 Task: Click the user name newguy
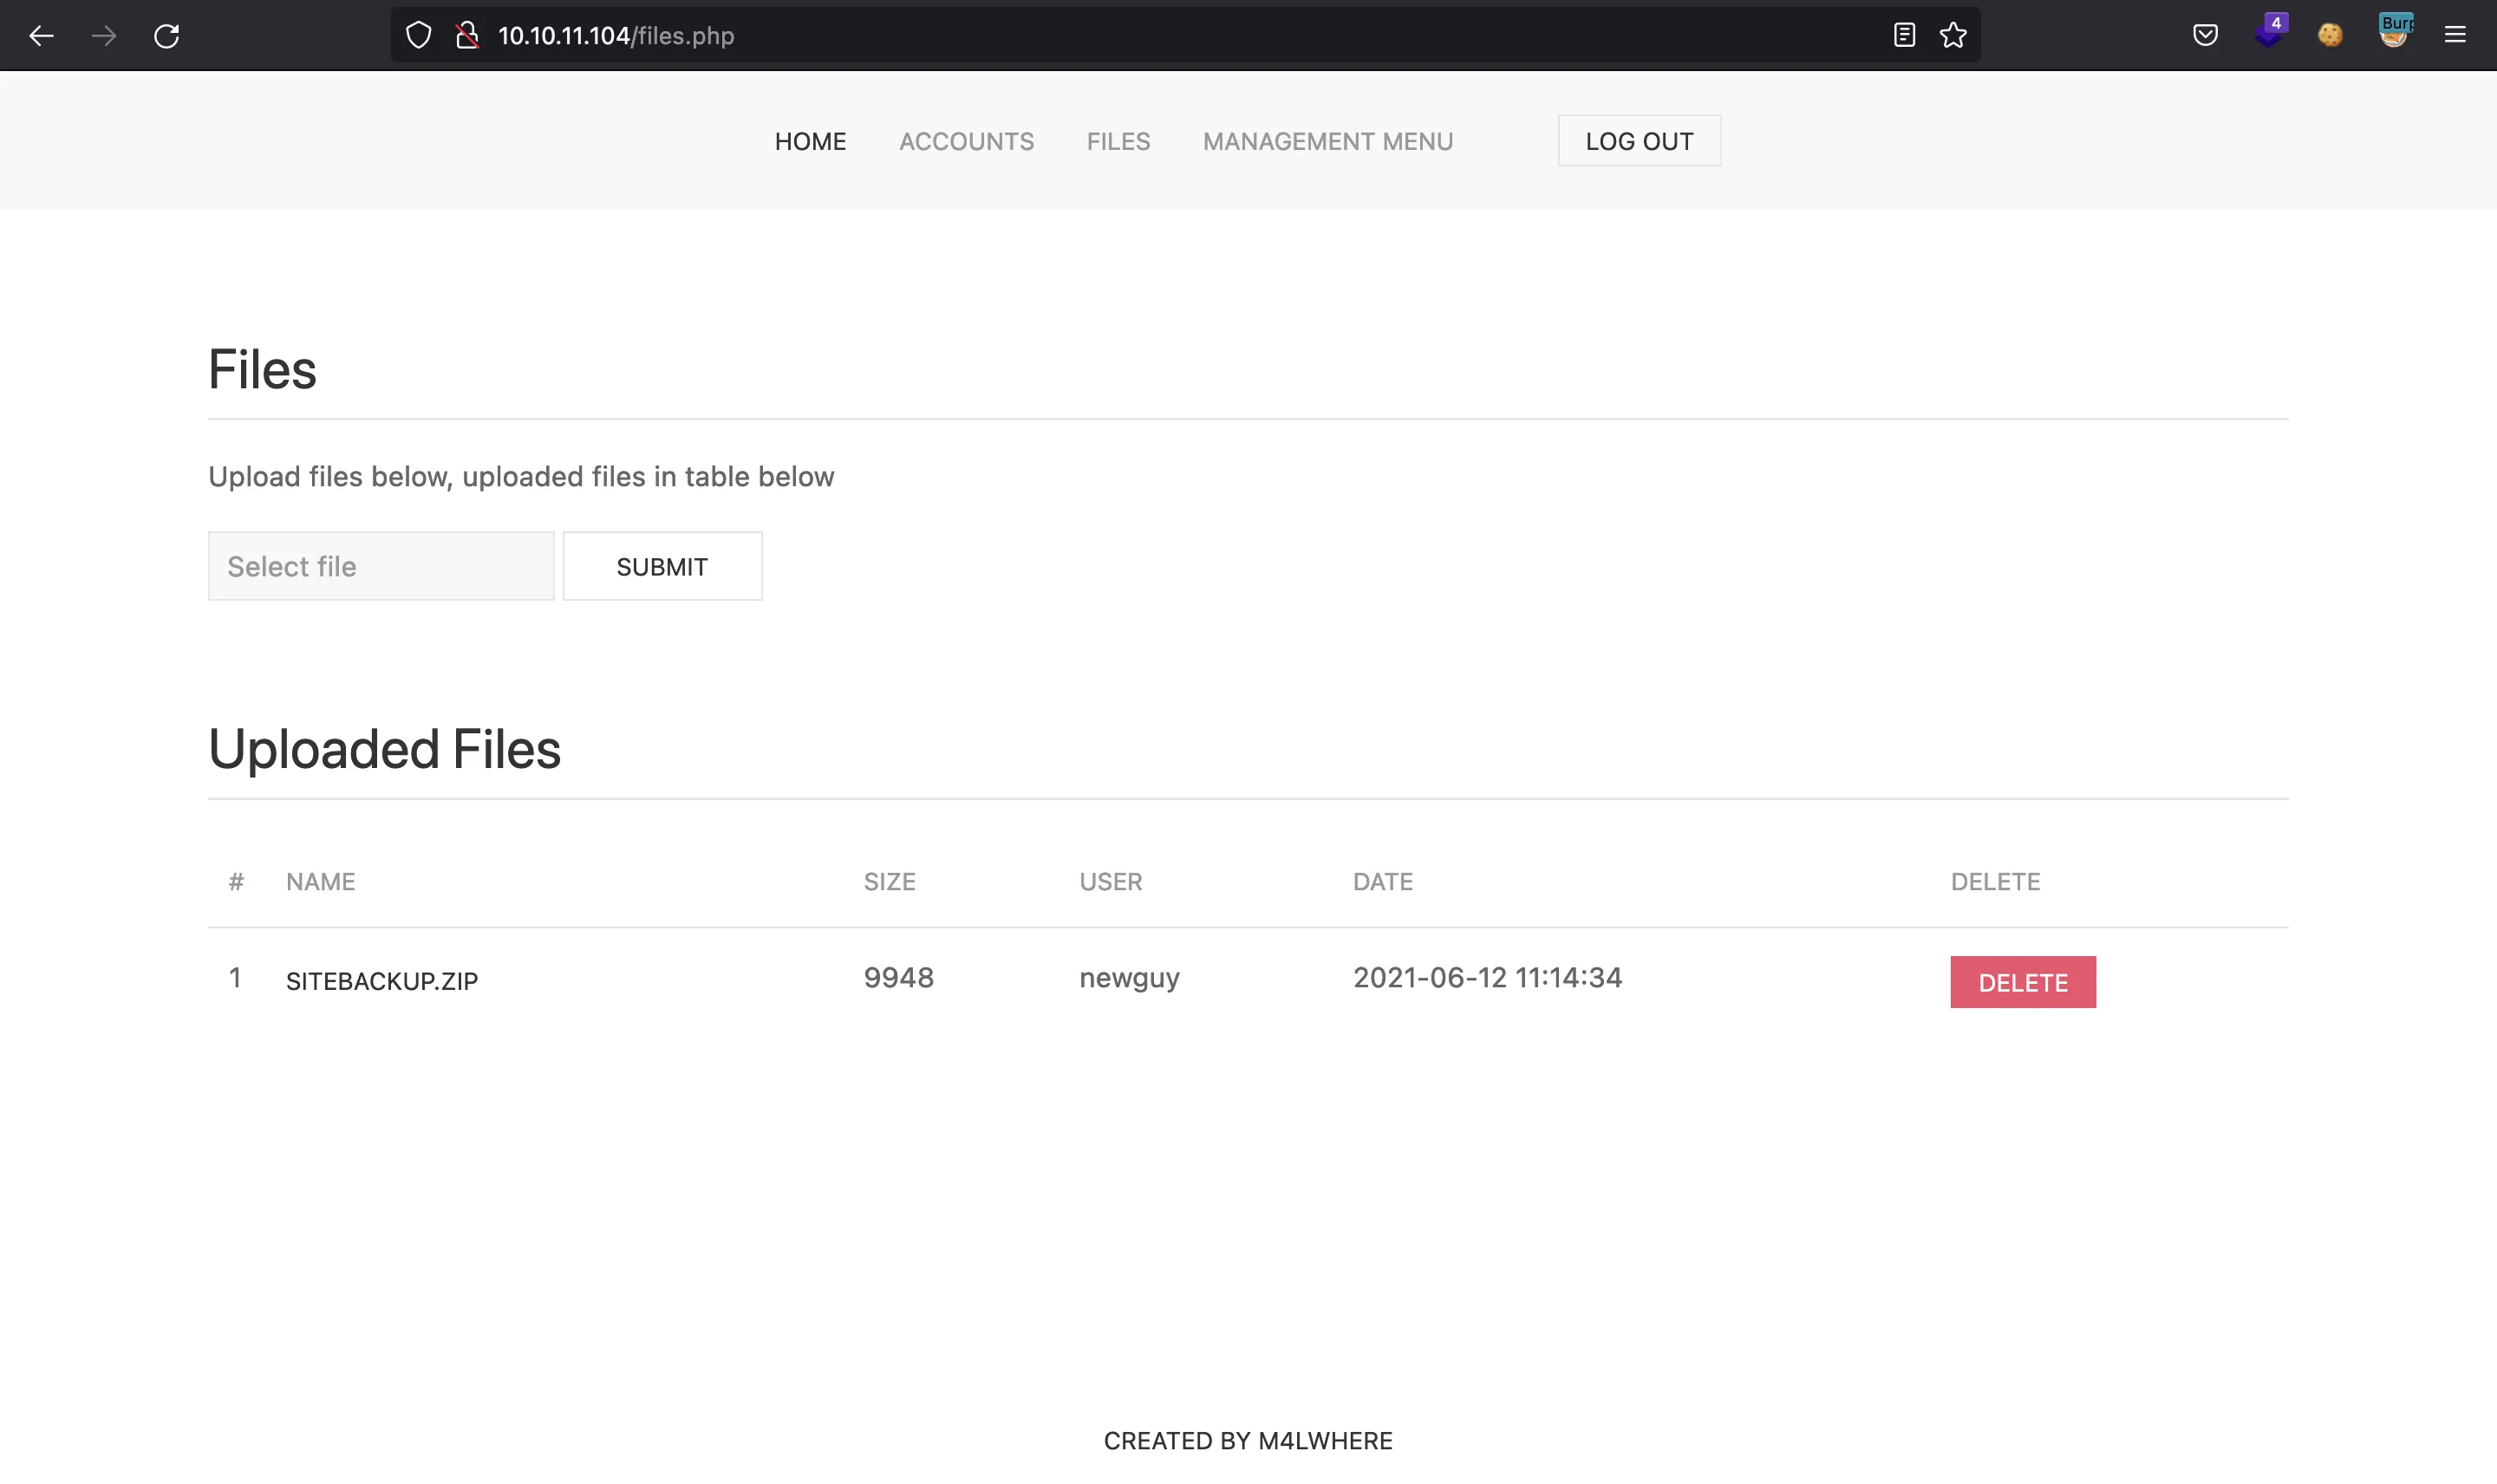(x=1129, y=978)
